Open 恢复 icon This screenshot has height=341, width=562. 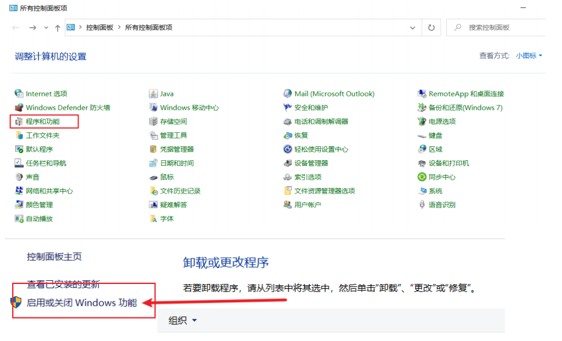288,135
